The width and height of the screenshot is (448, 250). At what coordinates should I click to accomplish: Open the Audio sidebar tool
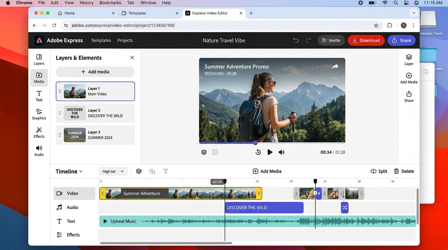point(39,151)
